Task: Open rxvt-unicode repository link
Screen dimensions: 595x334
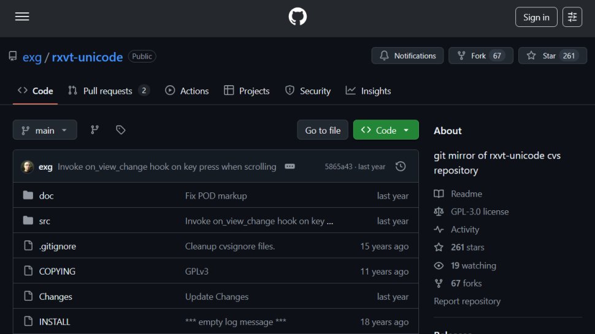Action: coord(87,57)
